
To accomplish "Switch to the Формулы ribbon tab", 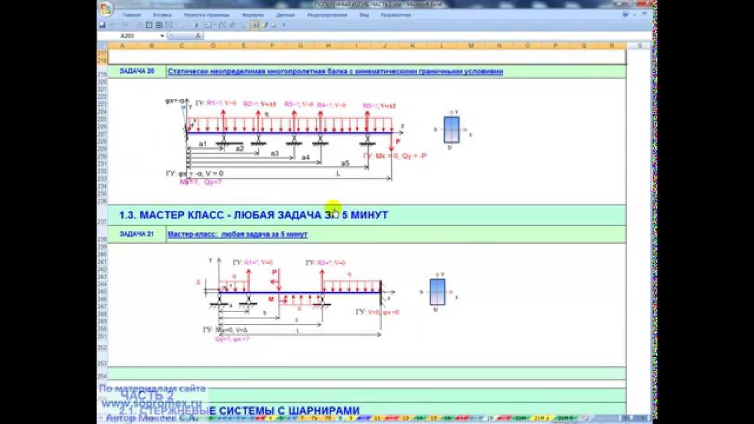I will point(253,15).
